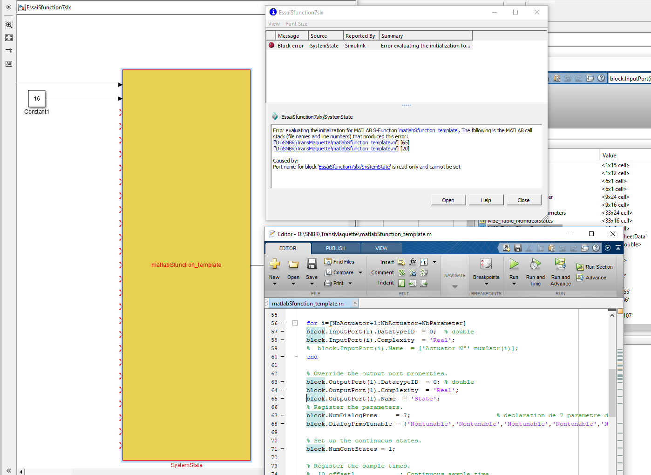The image size is (651, 475).
Task: Click New file icon in Editor ribbon
Action: point(275,264)
